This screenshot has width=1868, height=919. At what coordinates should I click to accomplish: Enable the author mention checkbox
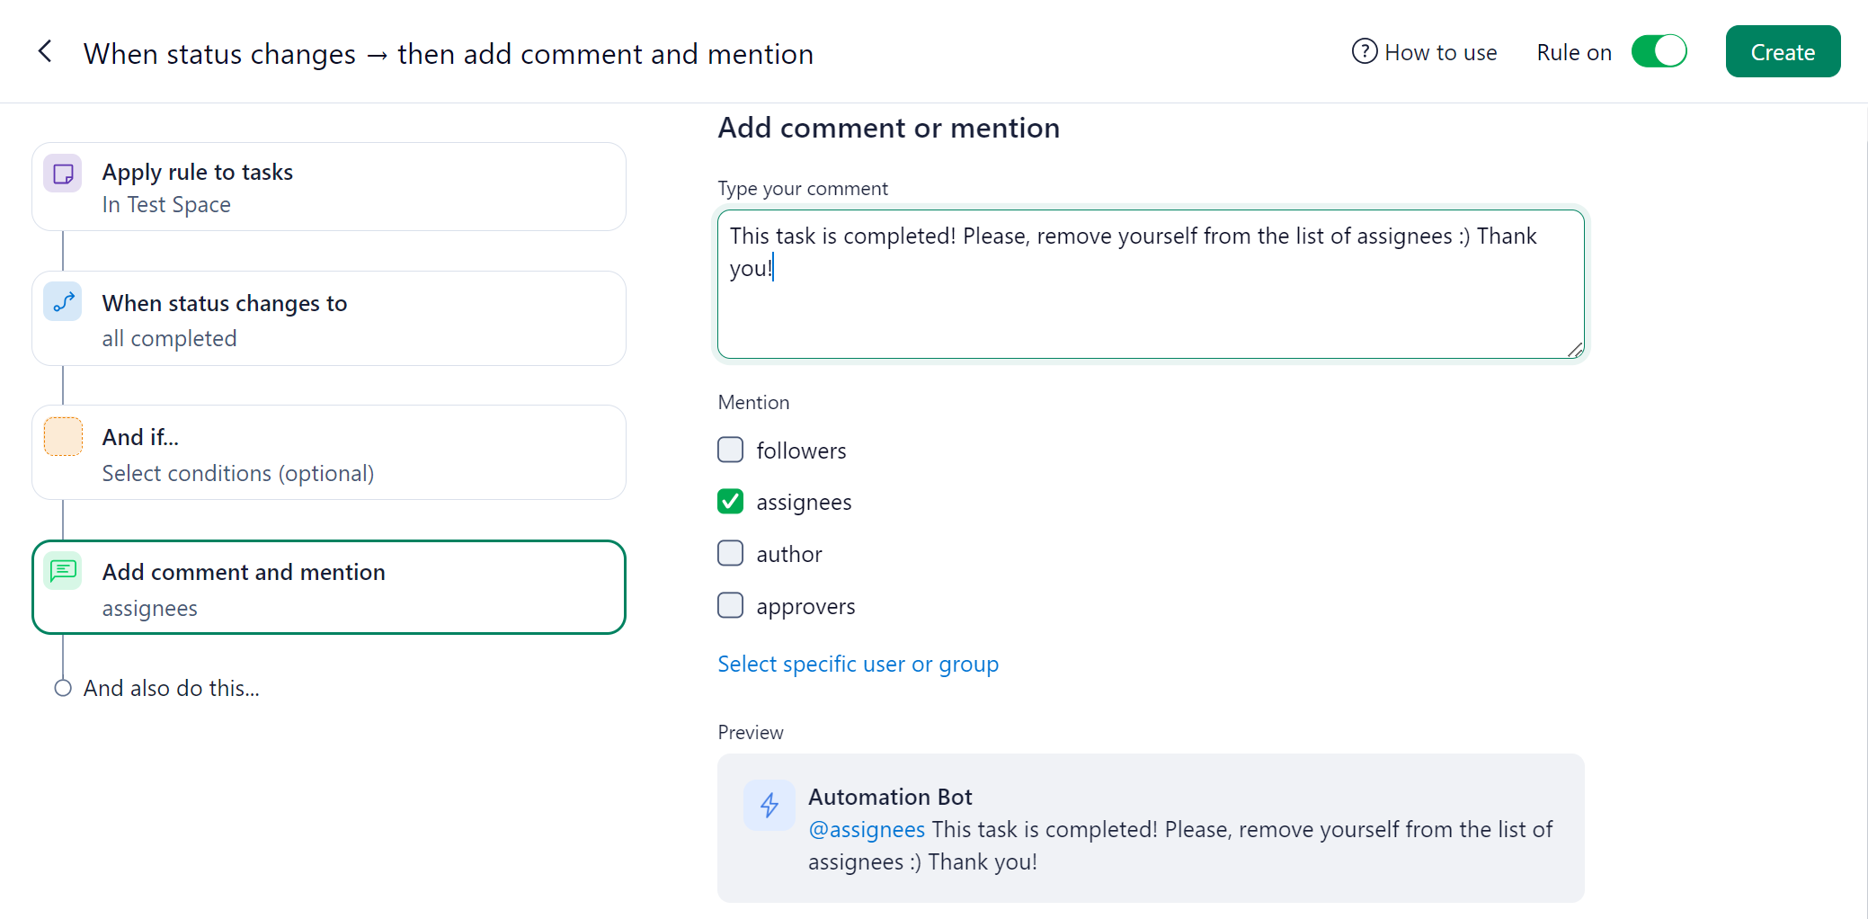pyautogui.click(x=731, y=553)
